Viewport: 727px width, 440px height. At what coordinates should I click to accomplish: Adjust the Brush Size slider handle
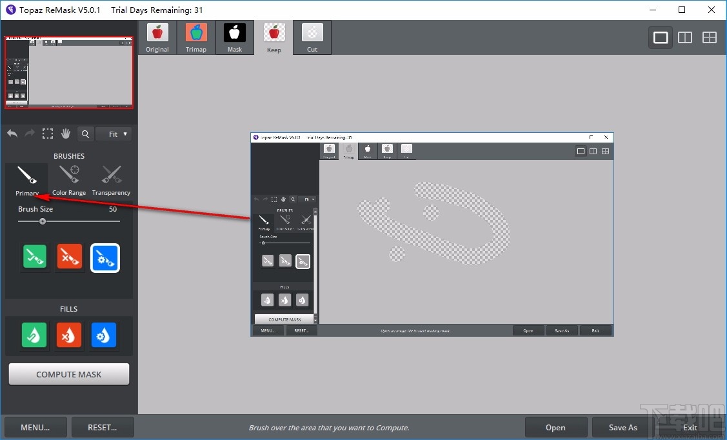point(43,221)
